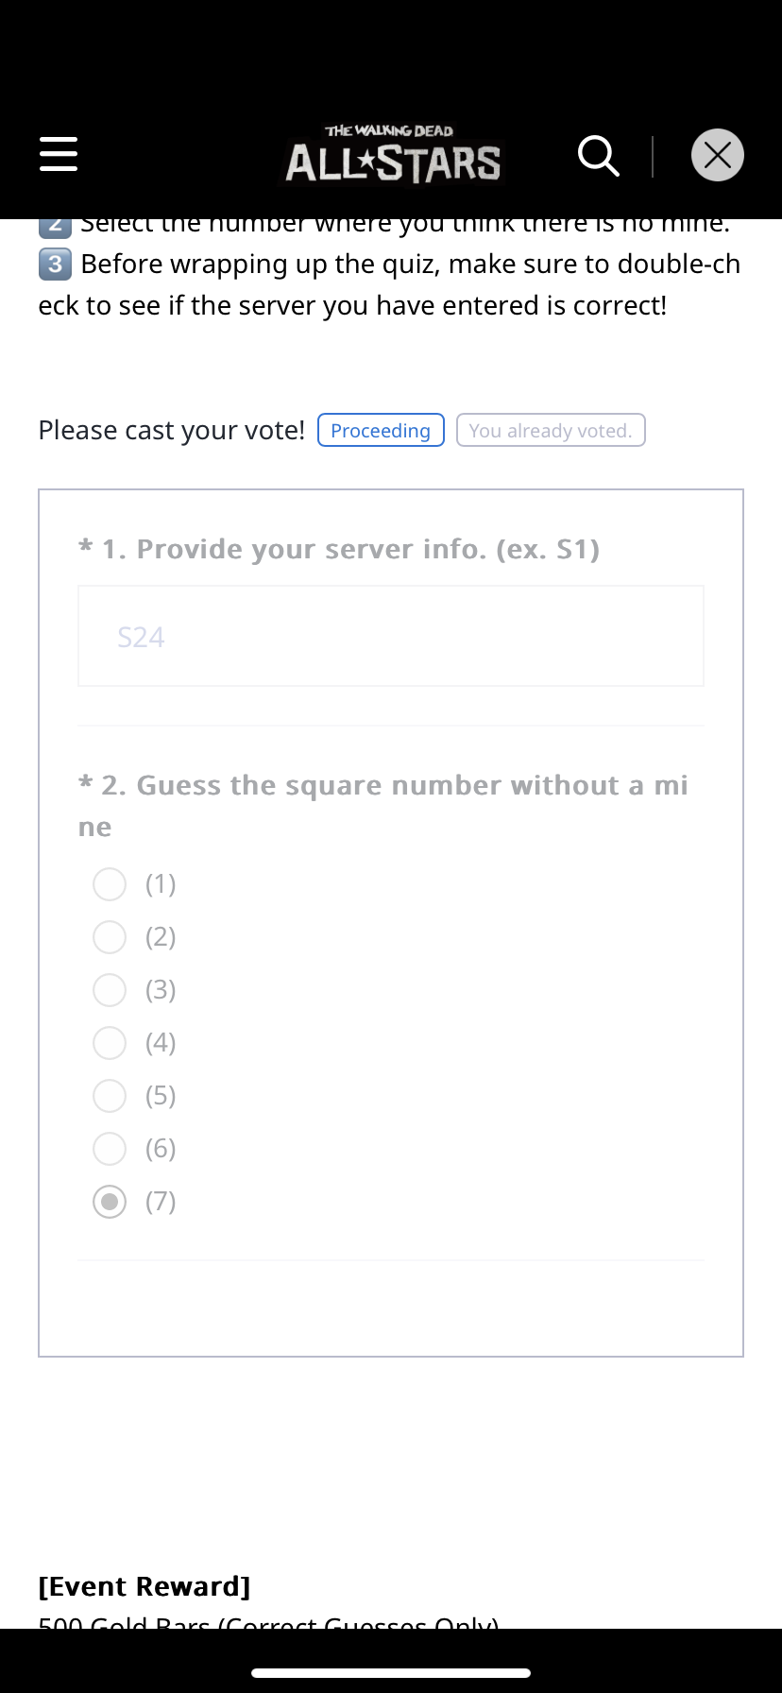Choose square number (4)

click(110, 1043)
